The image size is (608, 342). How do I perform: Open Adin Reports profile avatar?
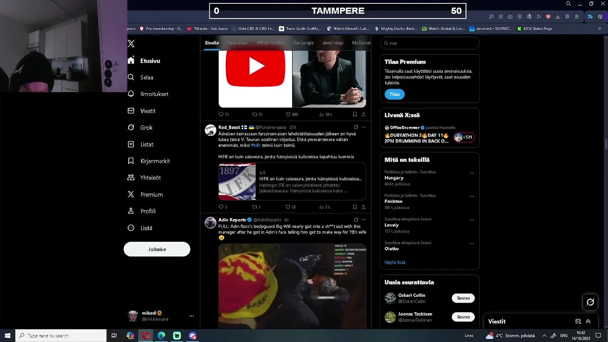coord(210,223)
